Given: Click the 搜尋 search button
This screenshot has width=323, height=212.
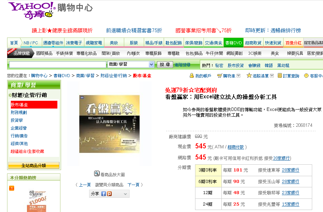Looking at the screenshot, I should 165,64.
